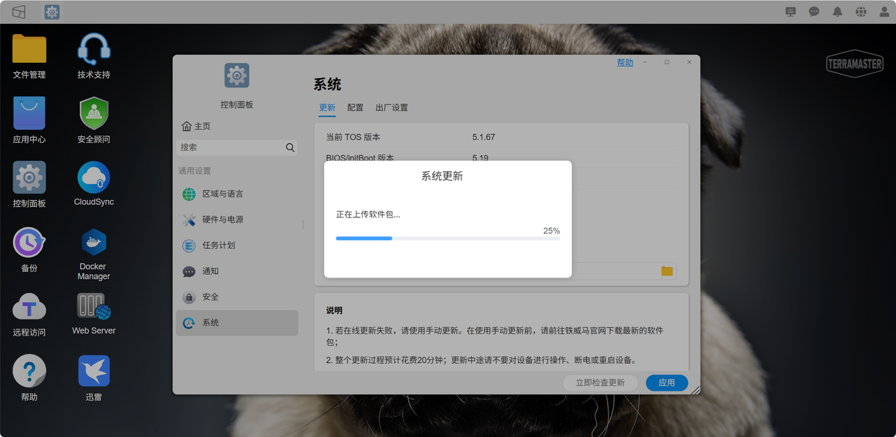896x437 pixels.
Task: Switch to the 配置 tab
Action: (x=356, y=108)
